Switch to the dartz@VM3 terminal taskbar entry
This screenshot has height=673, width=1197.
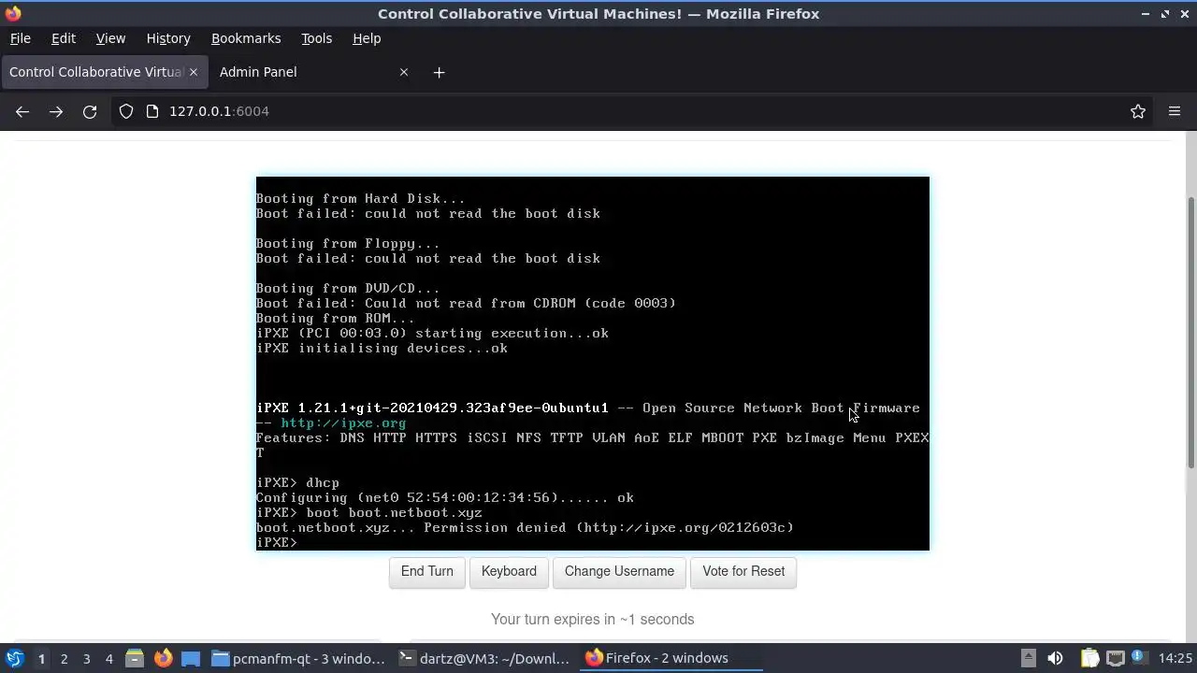484,658
